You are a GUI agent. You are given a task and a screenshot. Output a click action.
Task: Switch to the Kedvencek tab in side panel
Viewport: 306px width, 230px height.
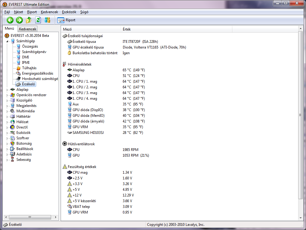pos(27,29)
